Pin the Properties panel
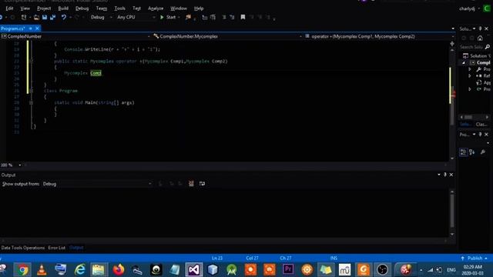 (x=480, y=135)
